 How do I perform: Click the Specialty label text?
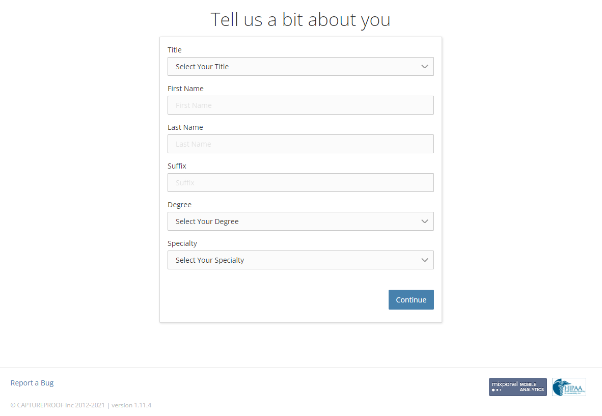[182, 244]
